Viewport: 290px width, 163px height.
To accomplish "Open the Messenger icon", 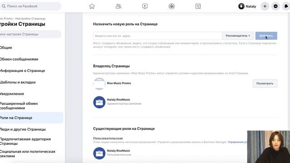I will click(275, 6).
